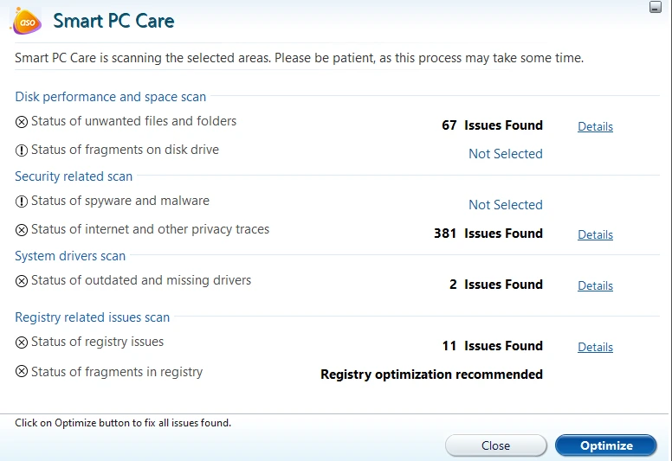Click Not Selected beside spyware and malware
The width and height of the screenshot is (672, 461).
505,205
